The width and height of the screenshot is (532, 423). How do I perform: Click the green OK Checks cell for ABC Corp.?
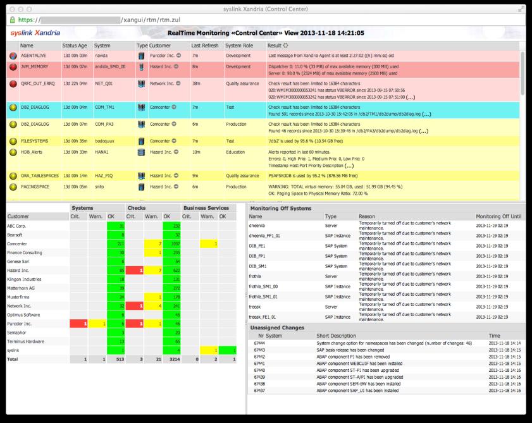171,226
